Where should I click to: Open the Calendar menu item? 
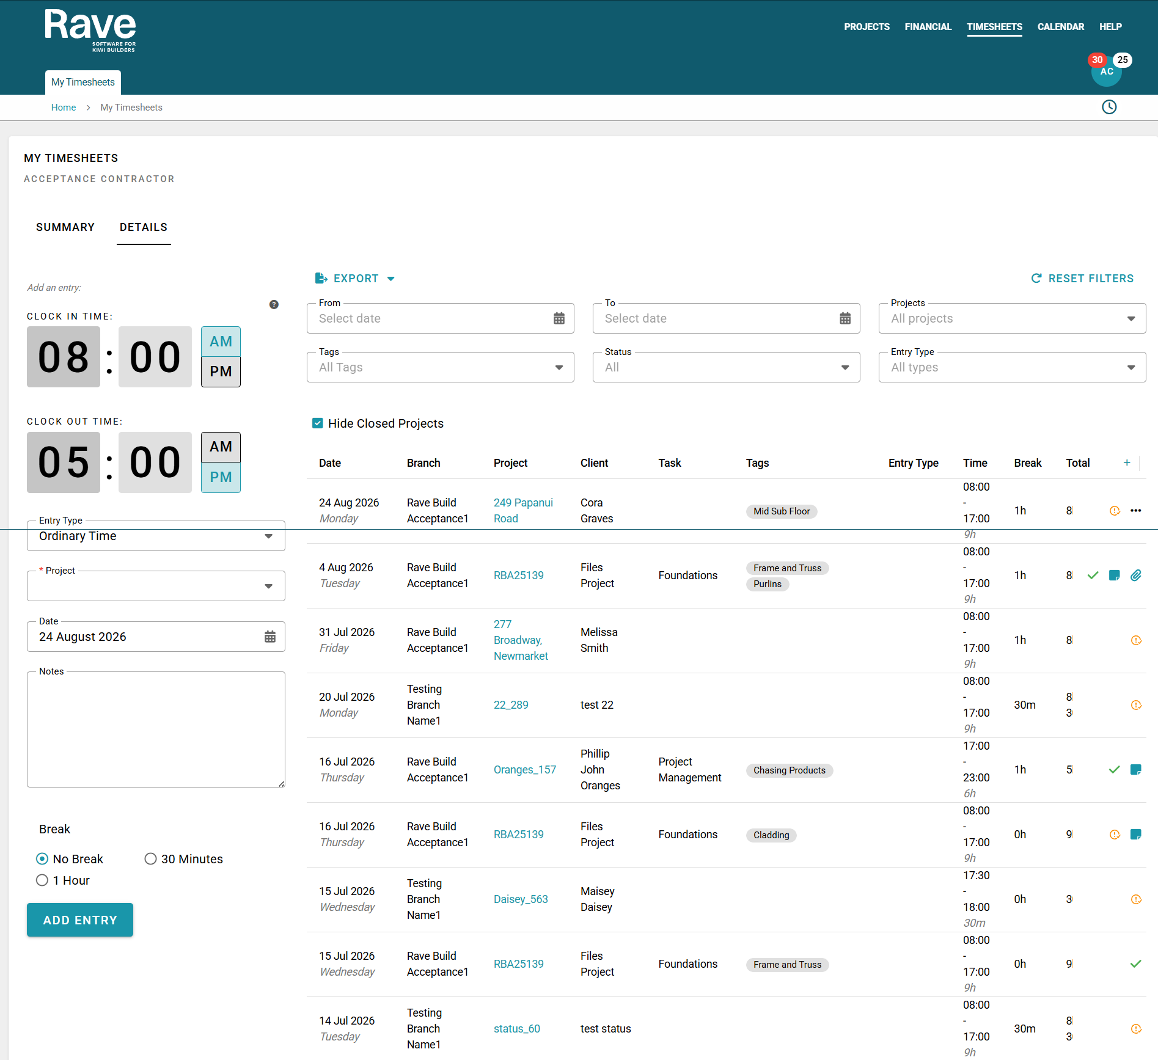[1060, 27]
